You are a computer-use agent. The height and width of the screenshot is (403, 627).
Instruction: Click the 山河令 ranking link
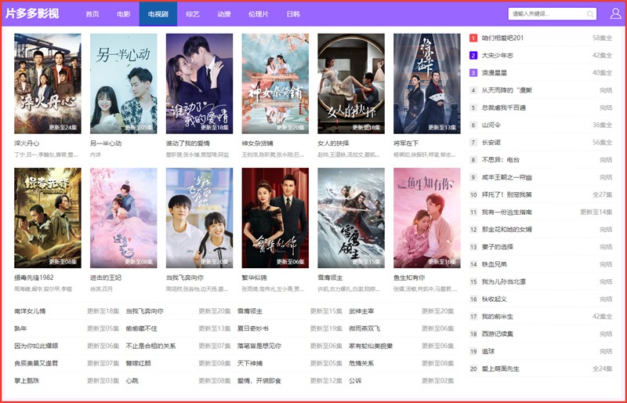click(491, 125)
